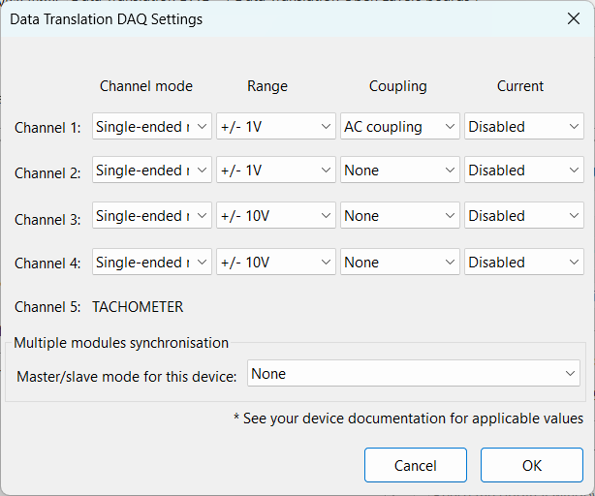Open Channel 3 channel mode dropdown
The width and height of the screenshot is (595, 496).
tap(151, 216)
